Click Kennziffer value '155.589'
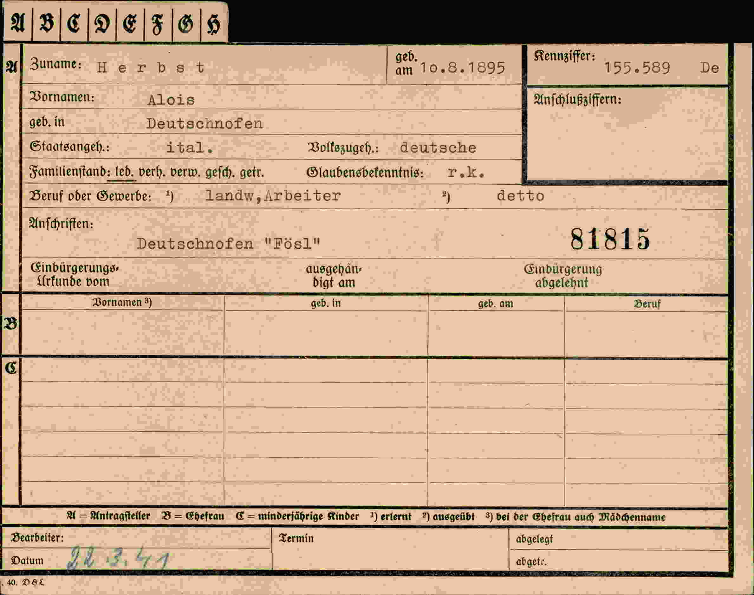 [637, 68]
